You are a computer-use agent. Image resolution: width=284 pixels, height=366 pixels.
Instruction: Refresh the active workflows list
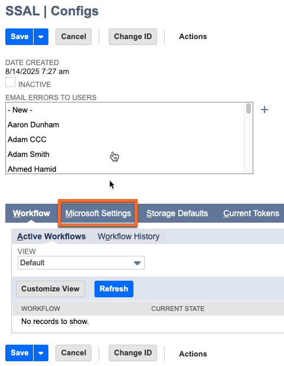coord(114,289)
